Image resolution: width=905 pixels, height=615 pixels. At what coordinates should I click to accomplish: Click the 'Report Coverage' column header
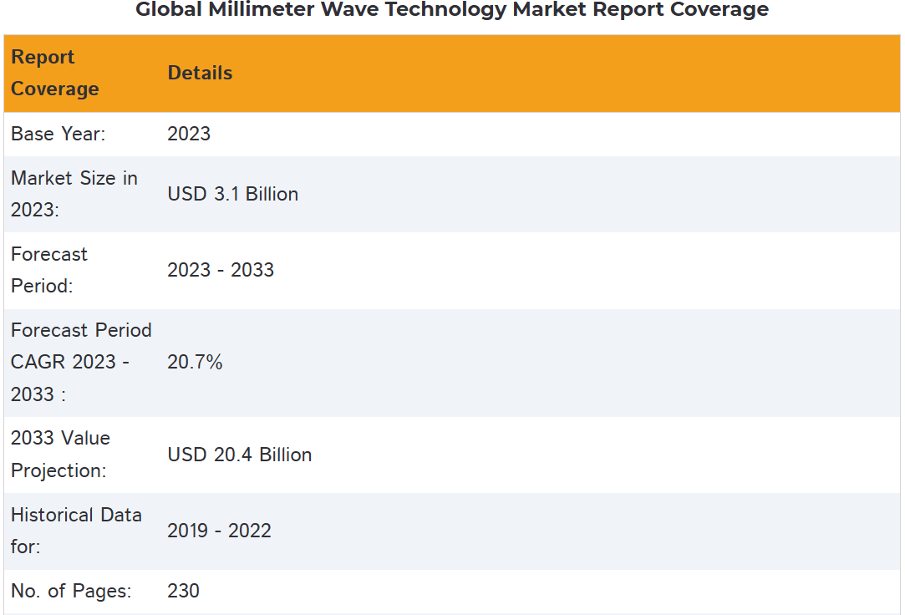pyautogui.click(x=55, y=73)
